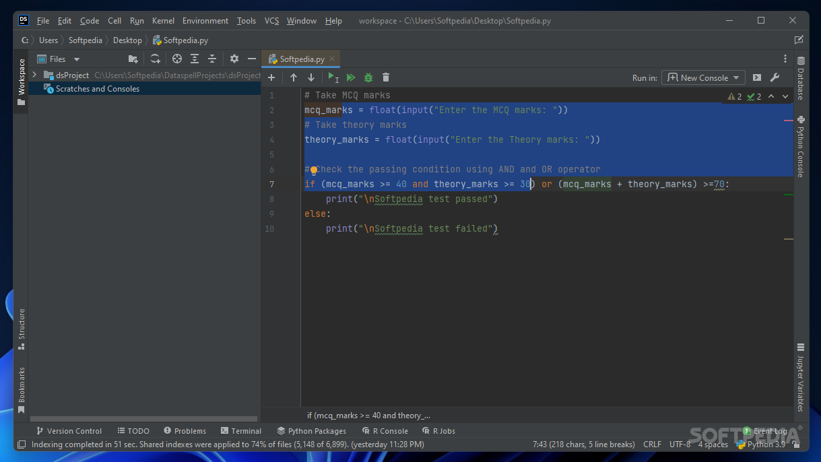This screenshot has width=821, height=462.
Task: Click the attach directory refresh-plus icon
Action: tap(156, 59)
